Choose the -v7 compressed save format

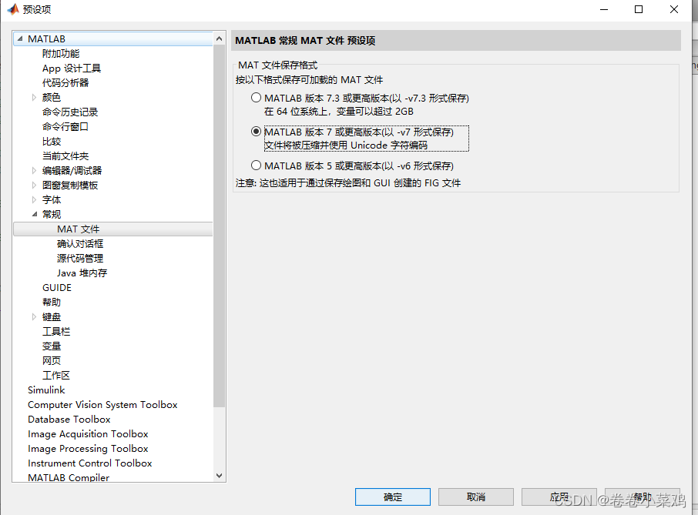pyautogui.click(x=256, y=131)
